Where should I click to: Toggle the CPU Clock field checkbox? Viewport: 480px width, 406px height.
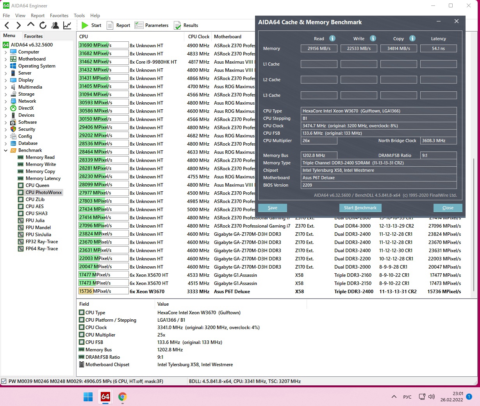click(x=82, y=328)
